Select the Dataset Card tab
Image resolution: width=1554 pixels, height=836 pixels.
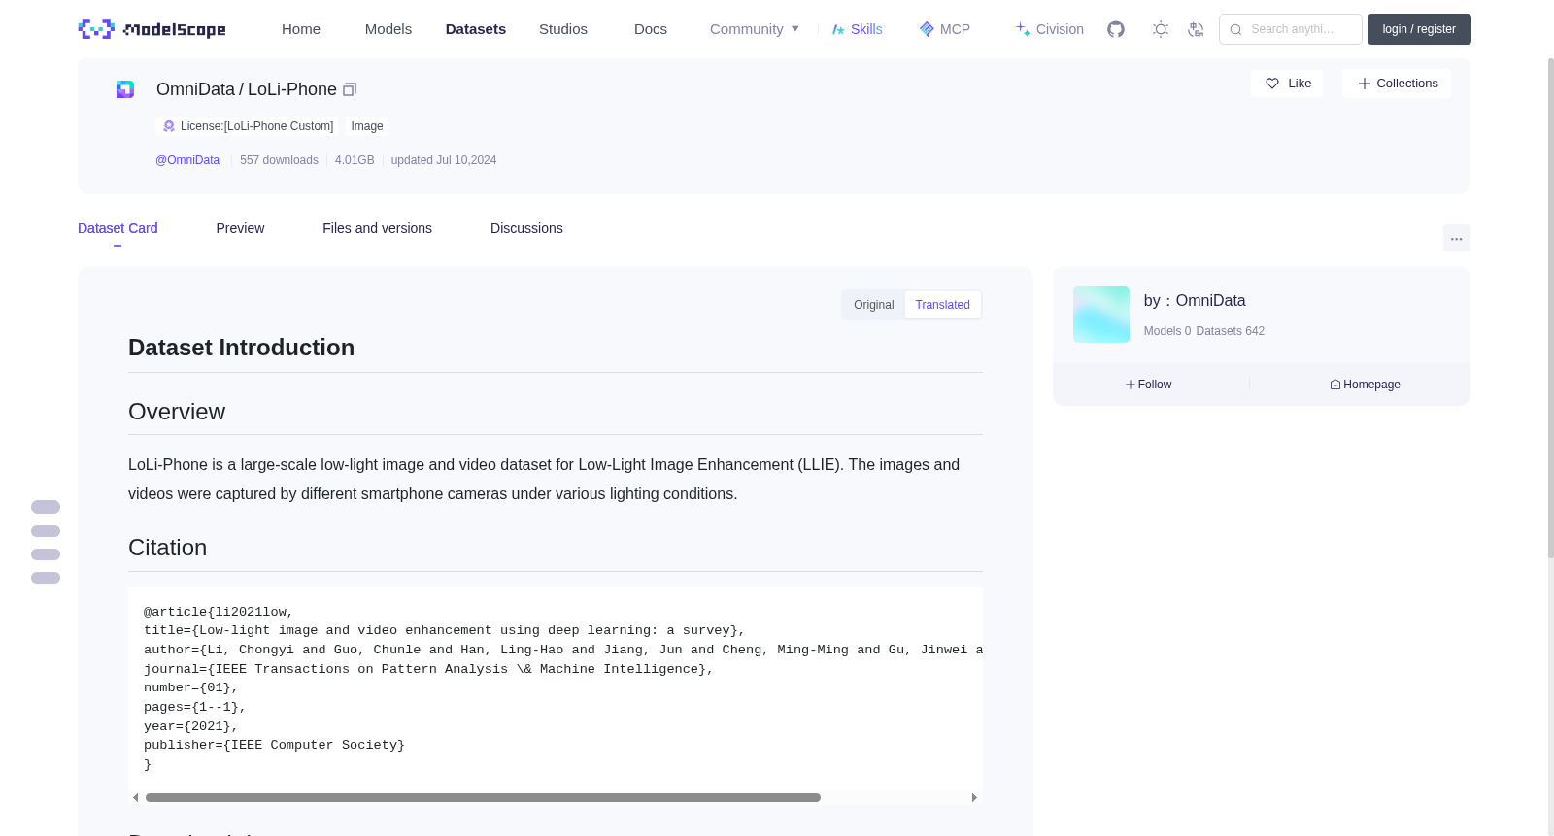pyautogui.click(x=118, y=228)
